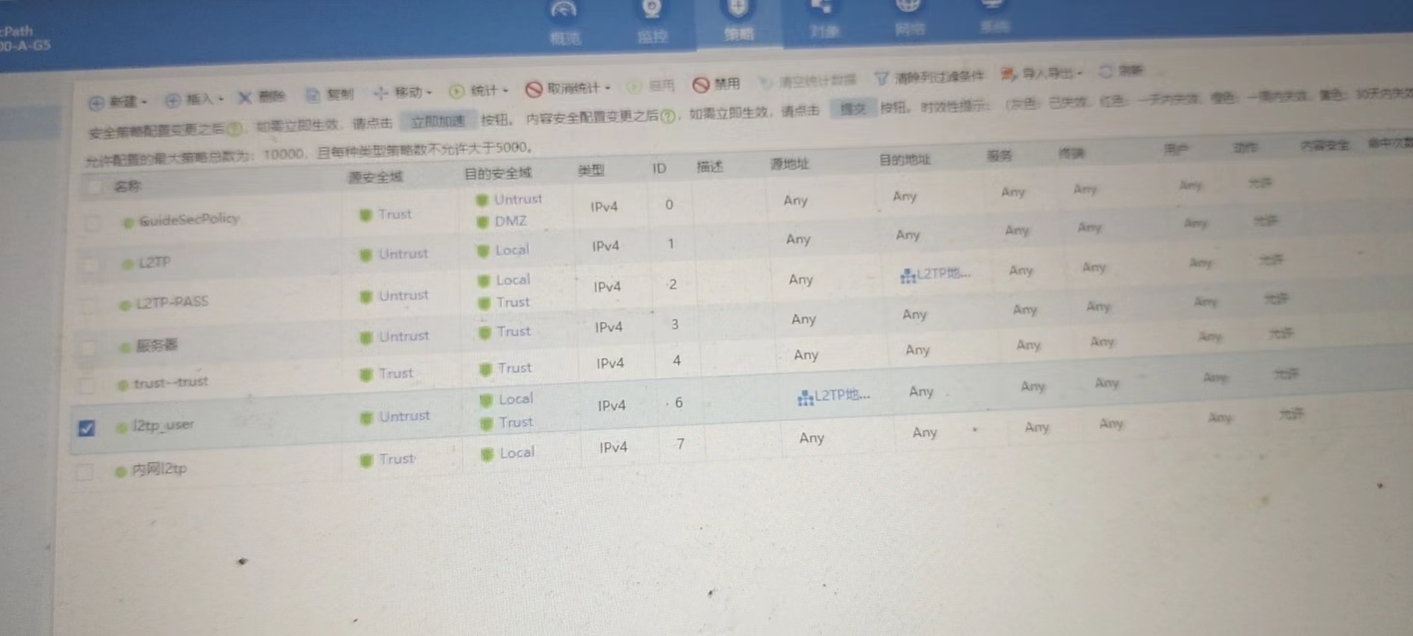Check the GuideSecPolicy row checkbox
This screenshot has width=1413, height=636.
tap(91, 223)
